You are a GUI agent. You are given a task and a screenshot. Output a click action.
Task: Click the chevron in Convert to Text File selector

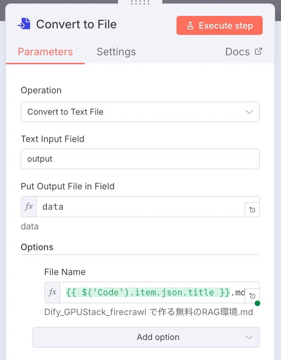[x=249, y=112]
